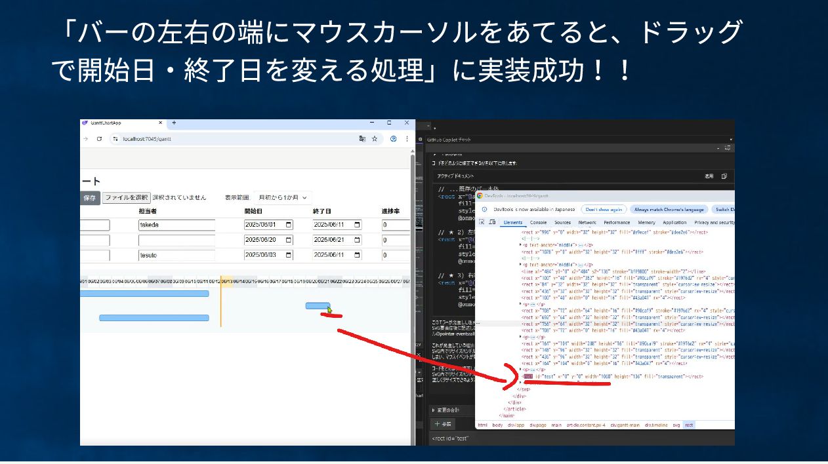Open calendar picker for takeda row end date 2025/06/11
The width and height of the screenshot is (828, 464).
(x=357, y=225)
